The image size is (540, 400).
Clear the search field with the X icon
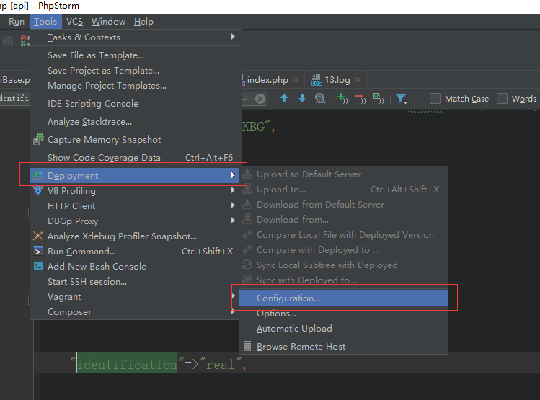(x=260, y=99)
